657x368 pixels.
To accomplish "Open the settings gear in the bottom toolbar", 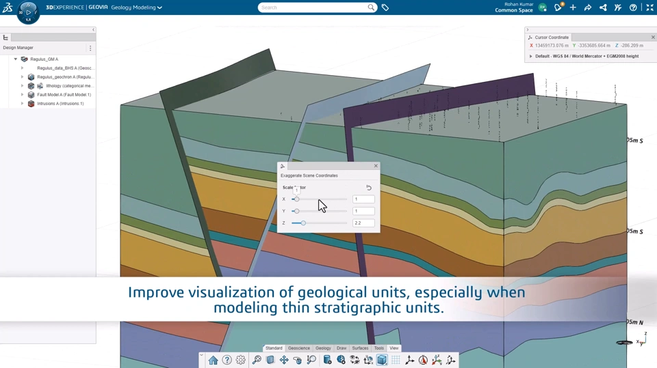I will click(240, 360).
